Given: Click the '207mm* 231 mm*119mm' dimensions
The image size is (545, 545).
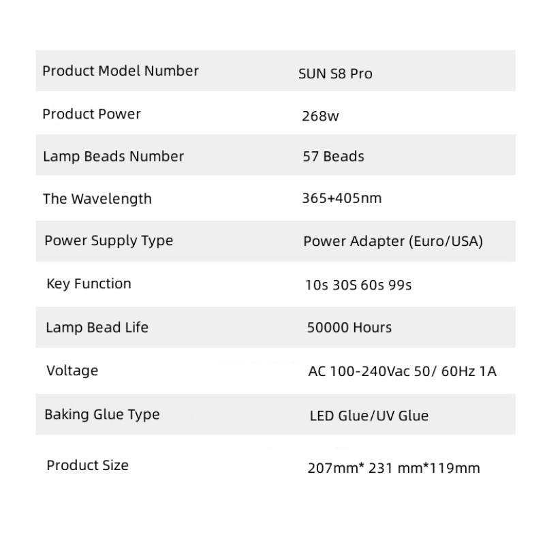Looking at the screenshot, I should point(394,468).
